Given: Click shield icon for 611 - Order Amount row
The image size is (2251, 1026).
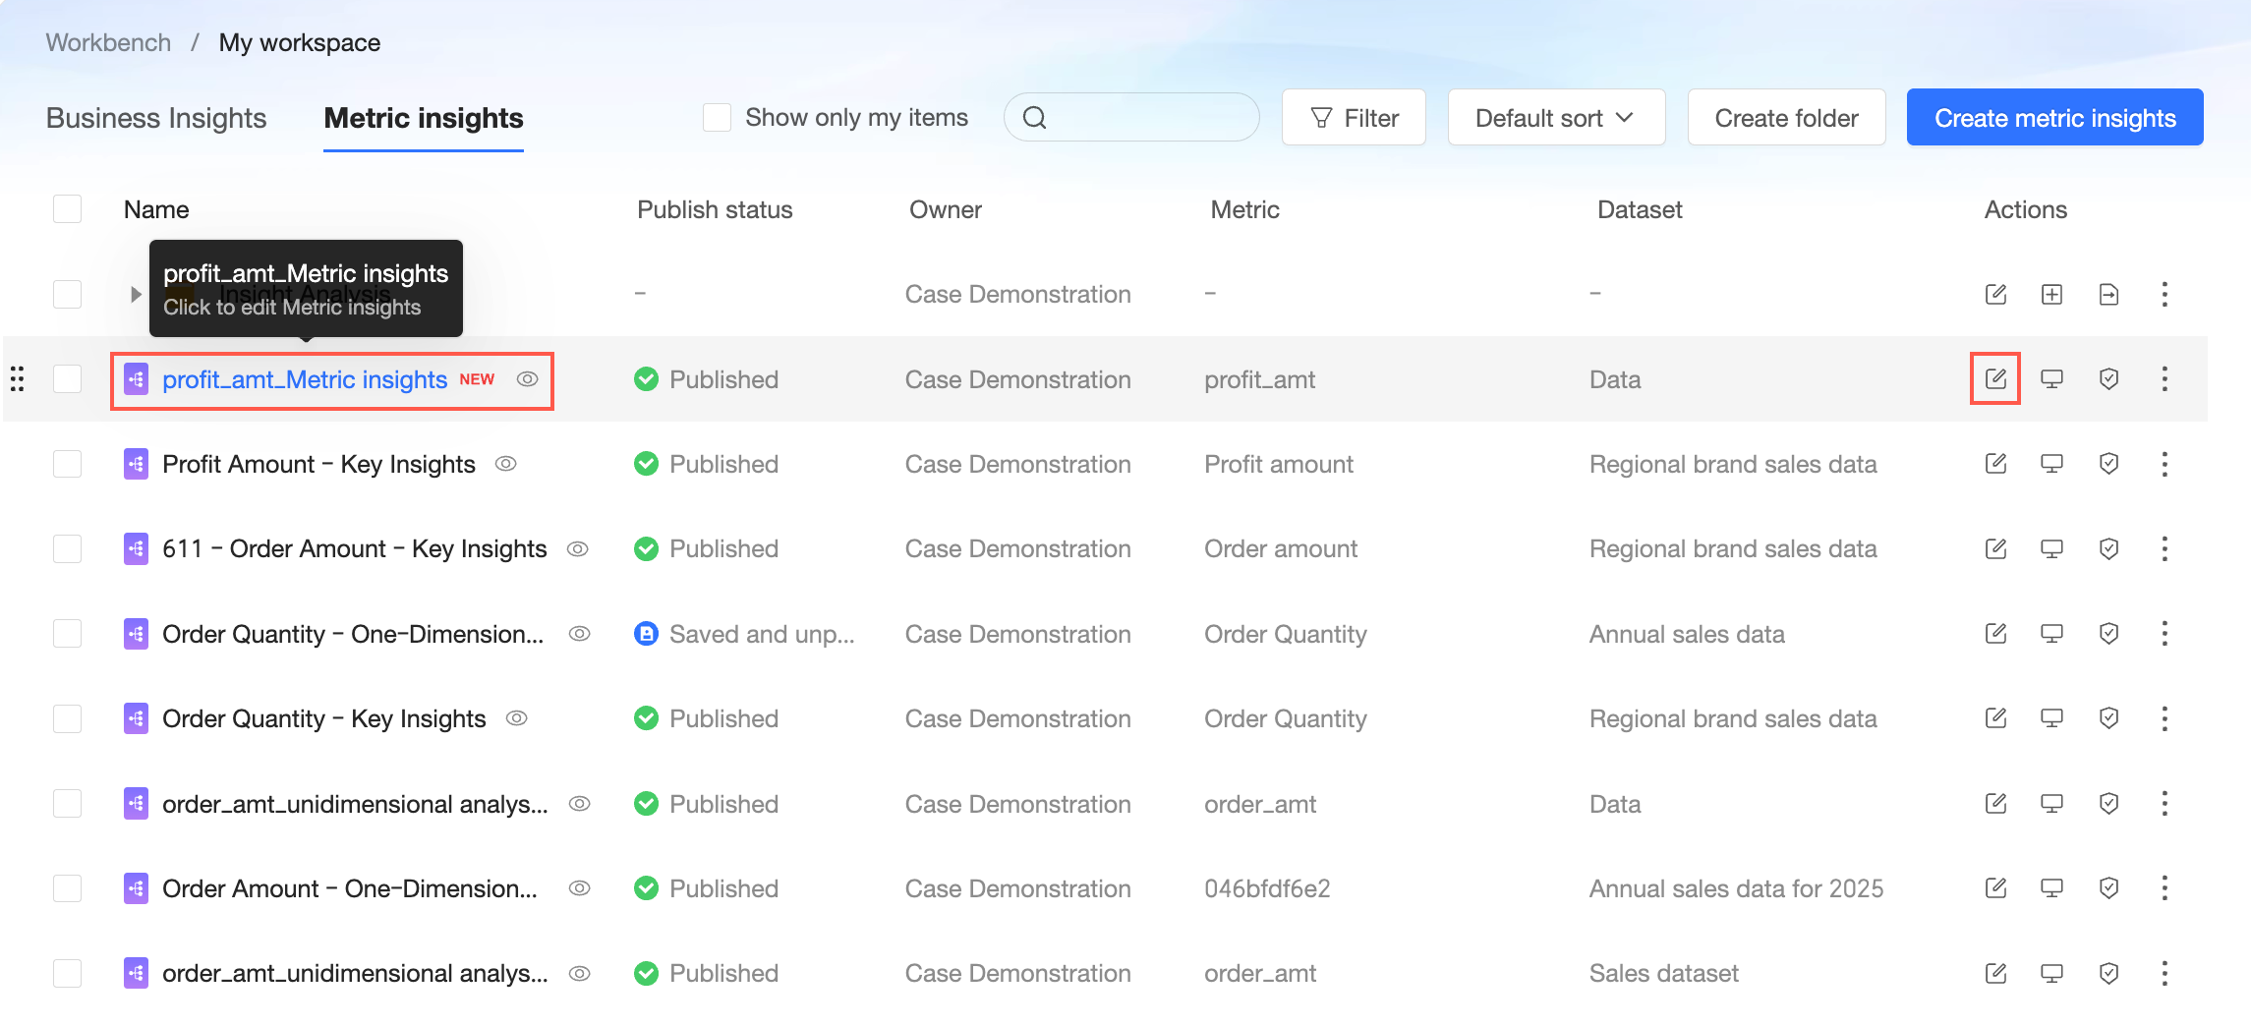Looking at the screenshot, I should (2108, 548).
